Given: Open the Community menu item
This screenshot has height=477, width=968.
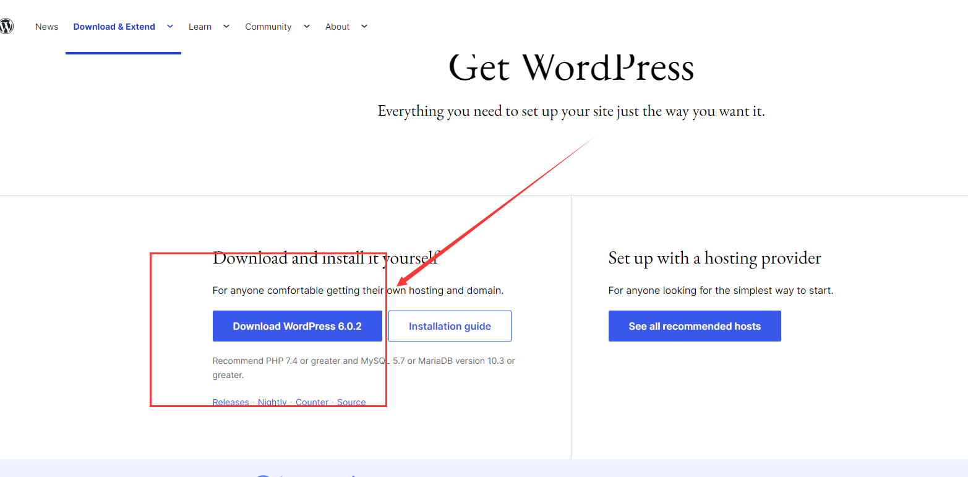Looking at the screenshot, I should [x=268, y=27].
